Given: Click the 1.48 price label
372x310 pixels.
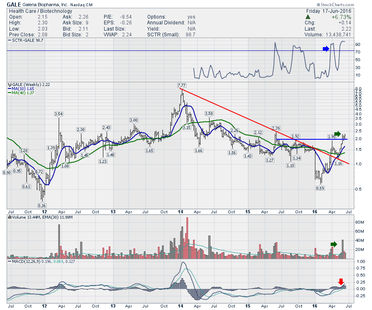Looking at the screenshot, I should click(x=111, y=155).
